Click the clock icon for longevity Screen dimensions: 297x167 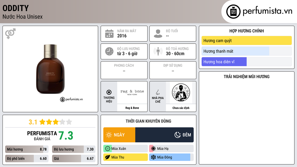[109, 51]
